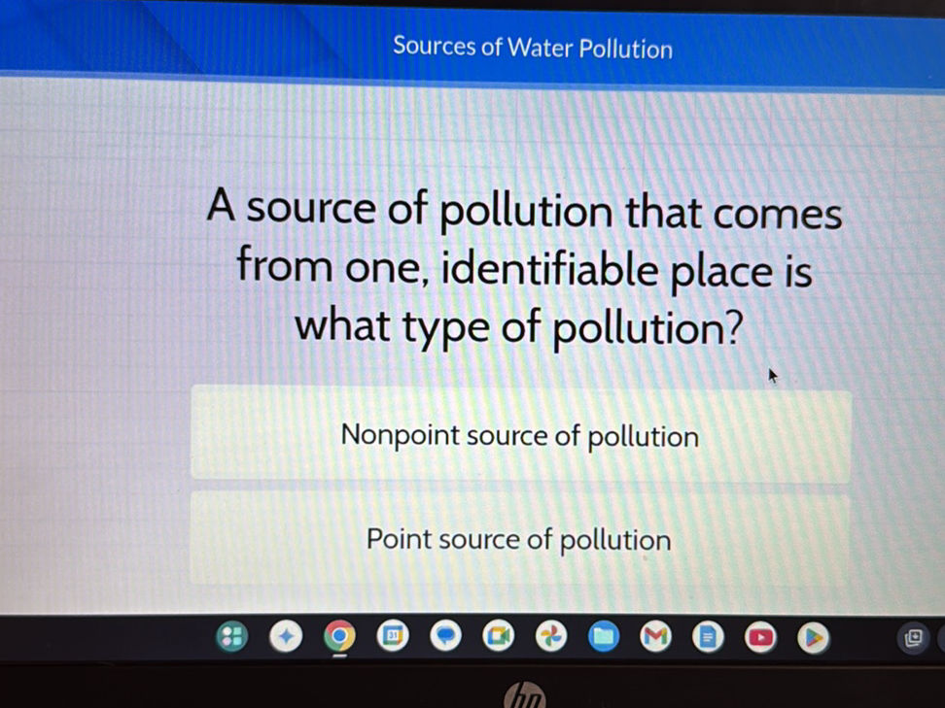Click the quiz question text
Screen dimensions: 945x708
(x=525, y=267)
